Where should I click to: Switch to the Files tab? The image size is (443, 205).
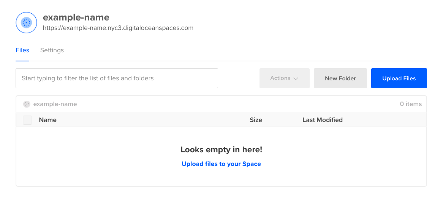click(x=22, y=50)
